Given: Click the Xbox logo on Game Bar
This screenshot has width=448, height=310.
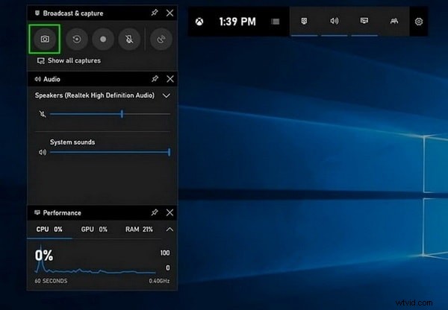Looking at the screenshot, I should click(x=199, y=22).
